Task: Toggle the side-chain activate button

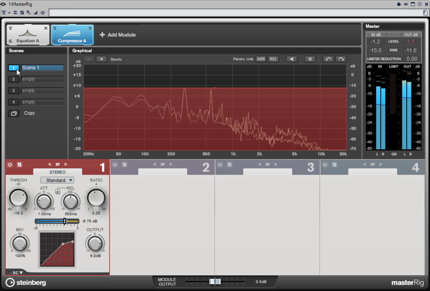Action: point(9,273)
